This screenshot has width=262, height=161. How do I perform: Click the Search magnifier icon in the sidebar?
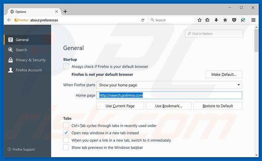pos(11,50)
